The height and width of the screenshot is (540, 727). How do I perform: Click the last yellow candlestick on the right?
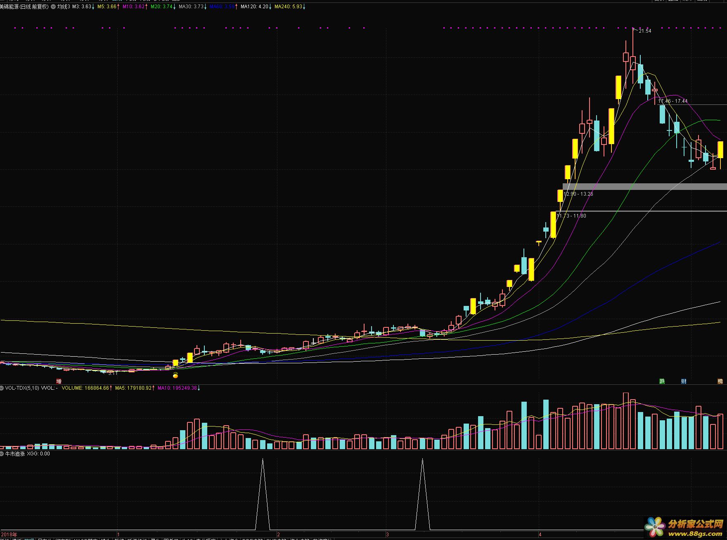[720, 150]
